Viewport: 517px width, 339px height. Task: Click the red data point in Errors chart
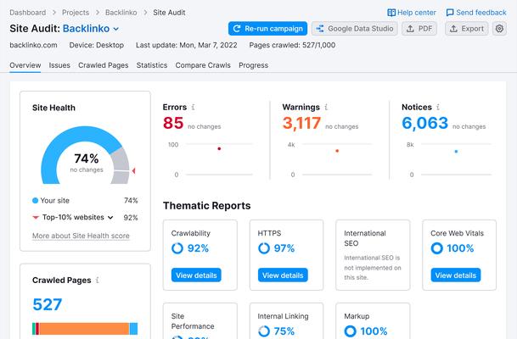219,149
